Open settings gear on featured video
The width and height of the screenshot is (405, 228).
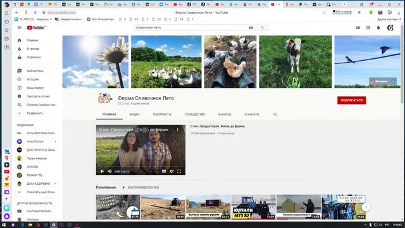click(x=171, y=171)
